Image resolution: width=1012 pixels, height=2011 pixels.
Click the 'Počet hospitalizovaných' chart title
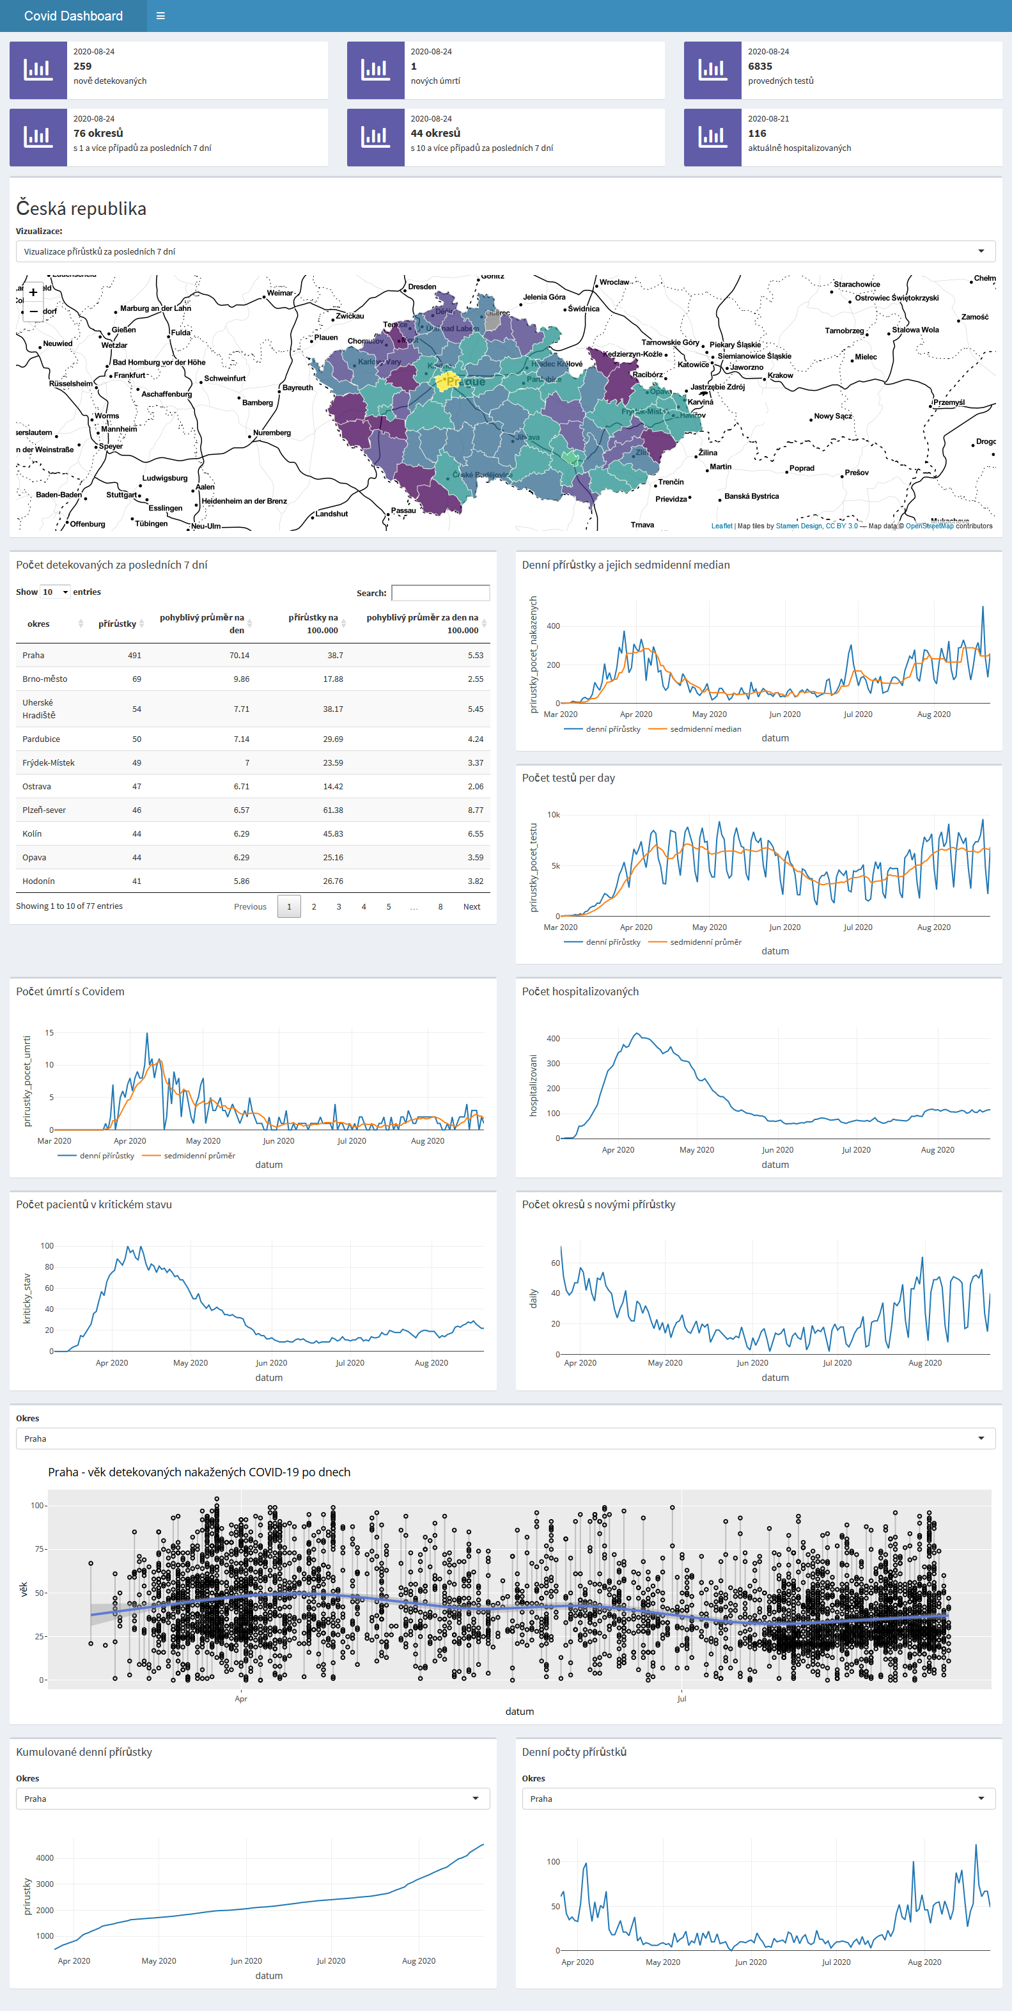tap(580, 991)
